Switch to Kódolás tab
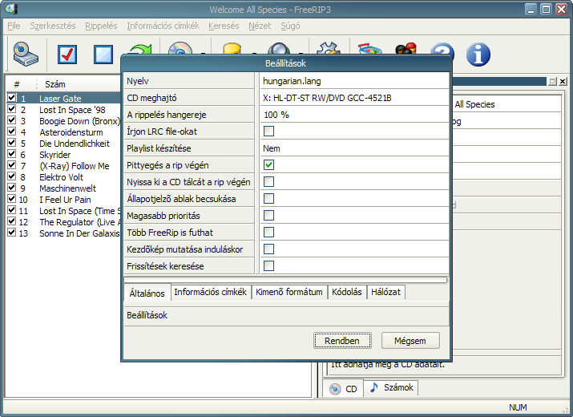573x417 pixels. [x=347, y=292]
